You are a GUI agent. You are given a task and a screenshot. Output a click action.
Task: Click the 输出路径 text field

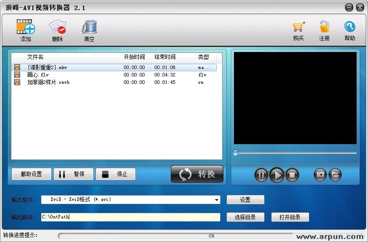pyautogui.click(x=131, y=217)
